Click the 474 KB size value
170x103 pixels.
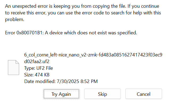[42, 75]
